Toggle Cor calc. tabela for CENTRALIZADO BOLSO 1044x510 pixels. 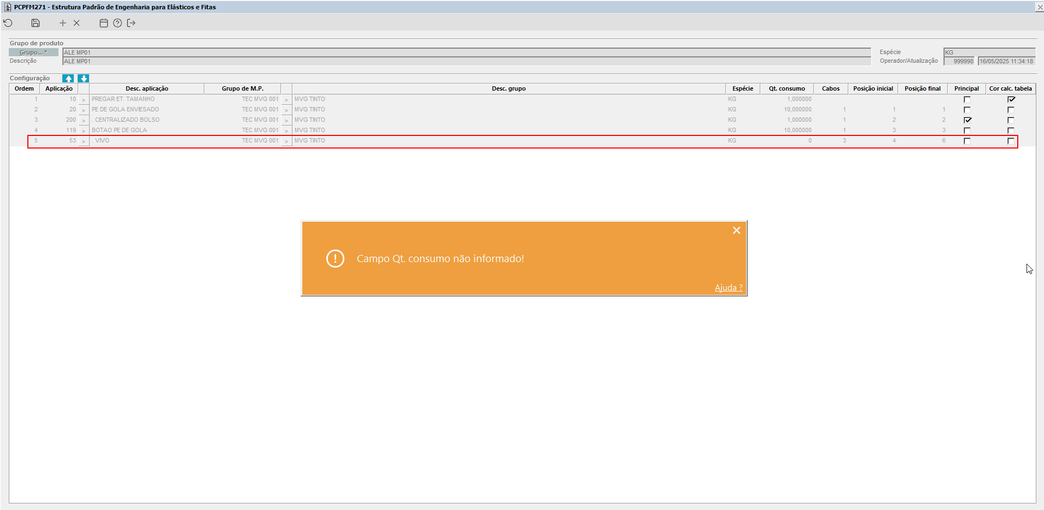1011,120
